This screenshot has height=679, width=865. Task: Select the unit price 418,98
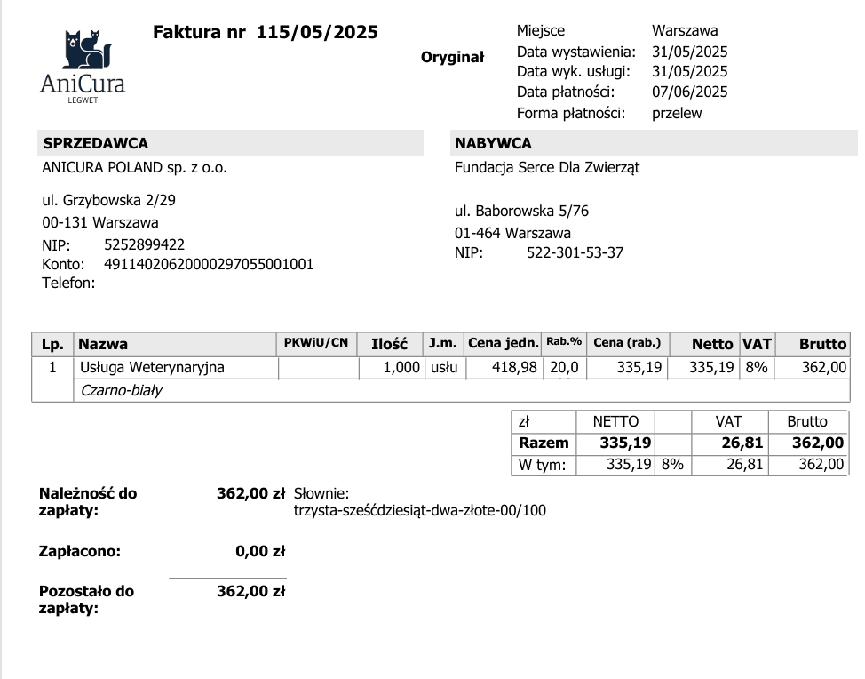(x=515, y=367)
